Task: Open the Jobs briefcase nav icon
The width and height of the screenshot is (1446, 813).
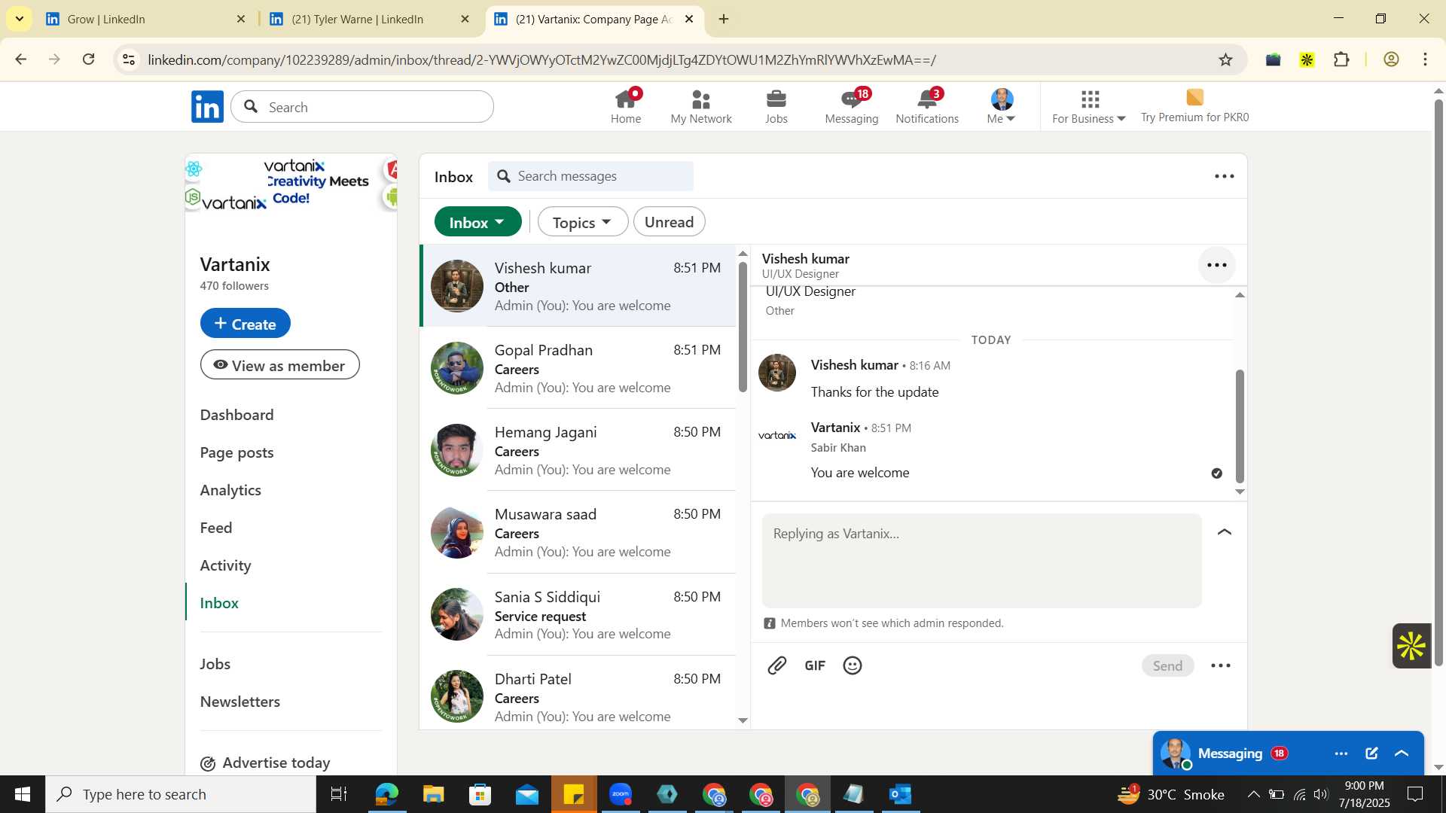Action: coord(776,107)
